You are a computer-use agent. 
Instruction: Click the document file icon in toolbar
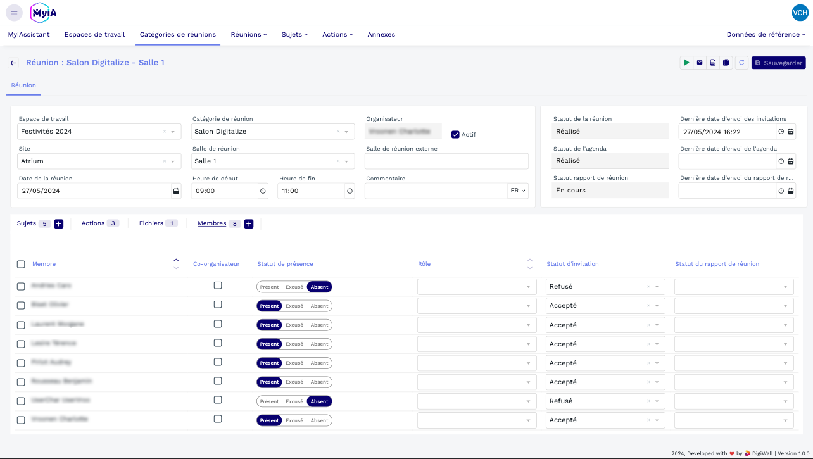click(x=713, y=63)
